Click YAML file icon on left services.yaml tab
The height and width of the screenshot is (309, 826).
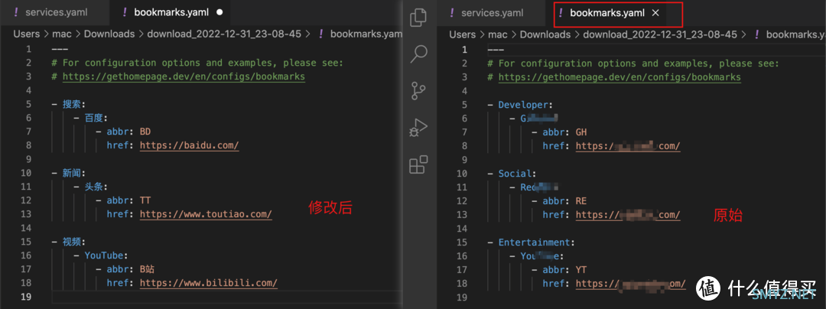coord(16,12)
